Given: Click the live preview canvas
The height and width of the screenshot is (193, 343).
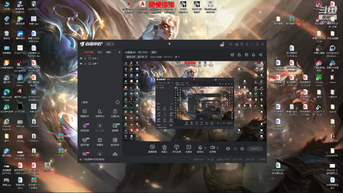Looking at the screenshot, I should coord(195,101).
